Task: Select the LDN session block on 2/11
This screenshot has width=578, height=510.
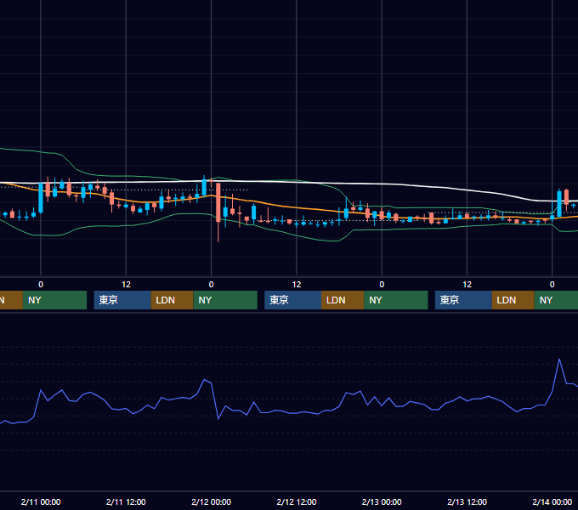Action: (173, 300)
